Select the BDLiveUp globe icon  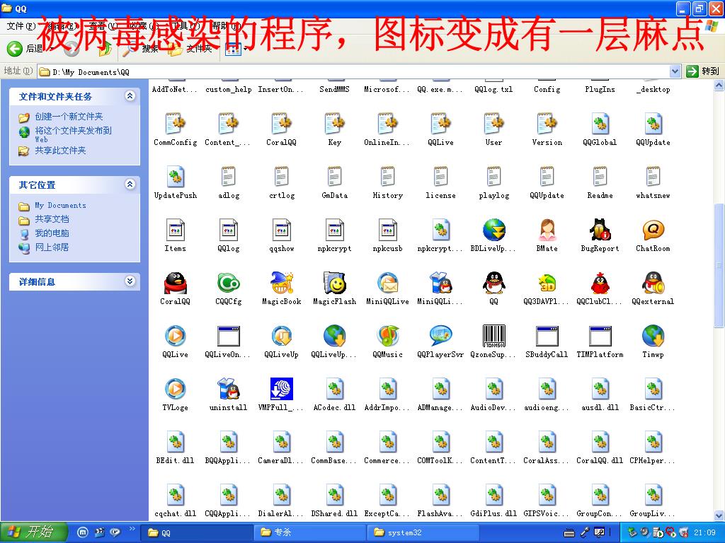click(493, 230)
